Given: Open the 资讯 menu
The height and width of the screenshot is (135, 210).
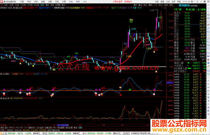Looking at the screenshot, I should tap(36, 2).
